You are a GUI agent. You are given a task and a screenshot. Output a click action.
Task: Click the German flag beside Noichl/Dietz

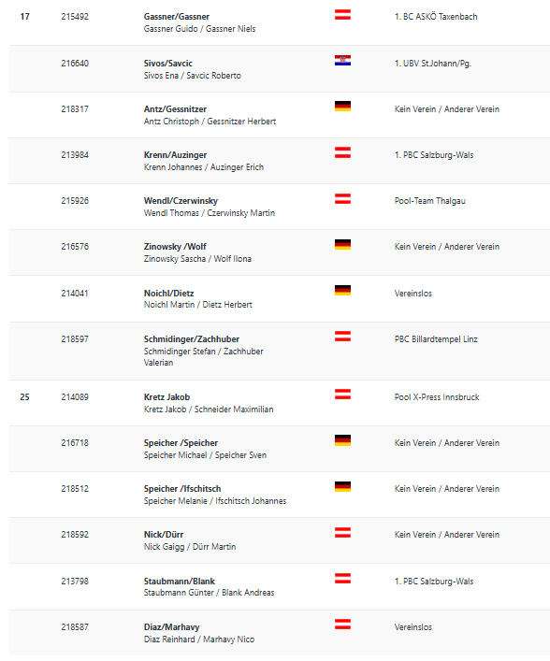click(342, 291)
